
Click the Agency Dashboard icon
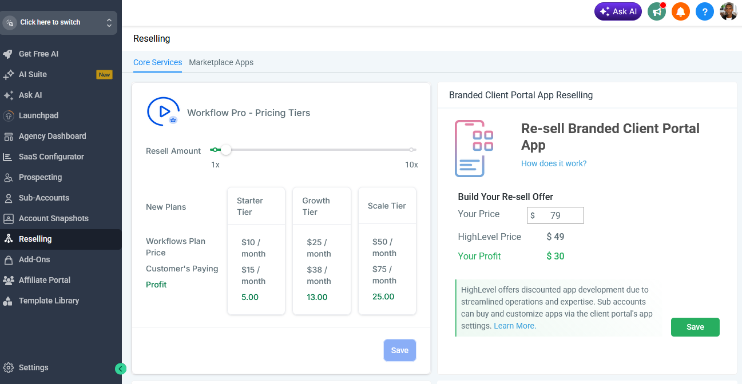point(8,136)
